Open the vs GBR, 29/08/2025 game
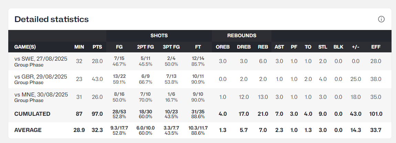The height and width of the screenshot is (143, 396). point(41,76)
